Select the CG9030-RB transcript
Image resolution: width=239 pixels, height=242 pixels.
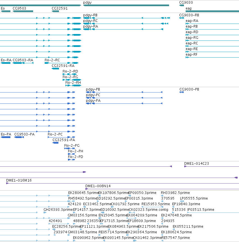pos(181,18)
